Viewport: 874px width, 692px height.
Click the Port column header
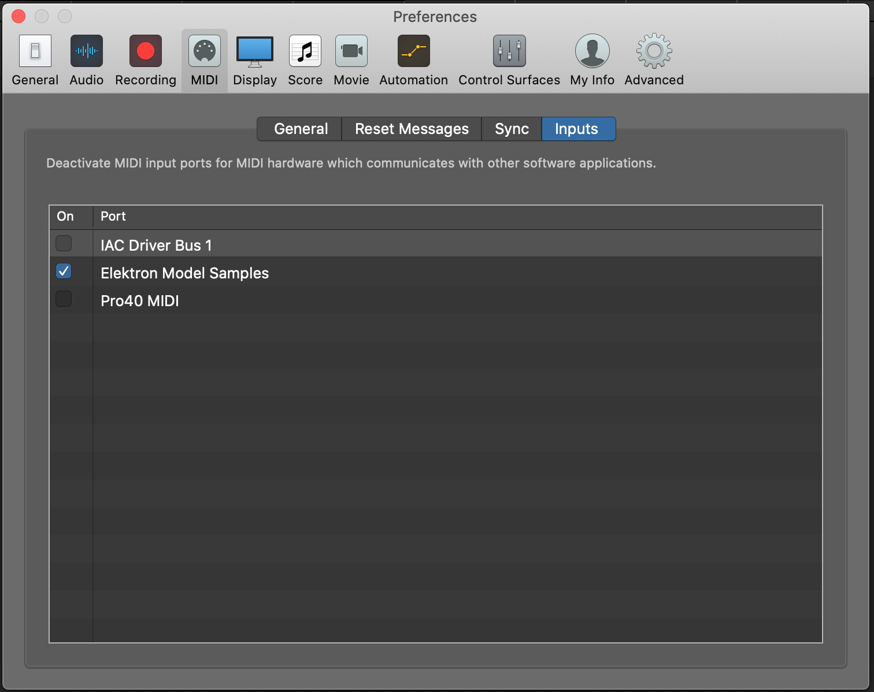pyautogui.click(x=458, y=217)
